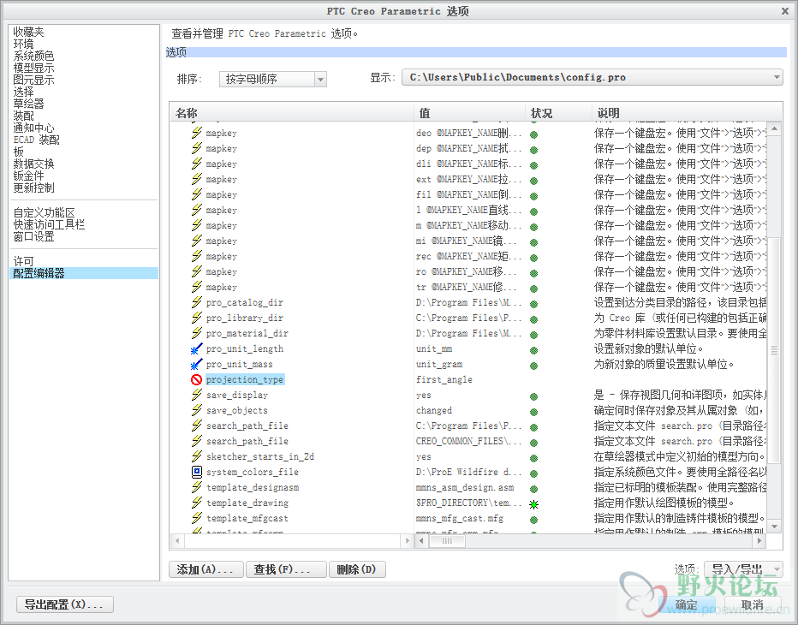Click the 说明 column header
The width and height of the screenshot is (798, 625).
687,113
